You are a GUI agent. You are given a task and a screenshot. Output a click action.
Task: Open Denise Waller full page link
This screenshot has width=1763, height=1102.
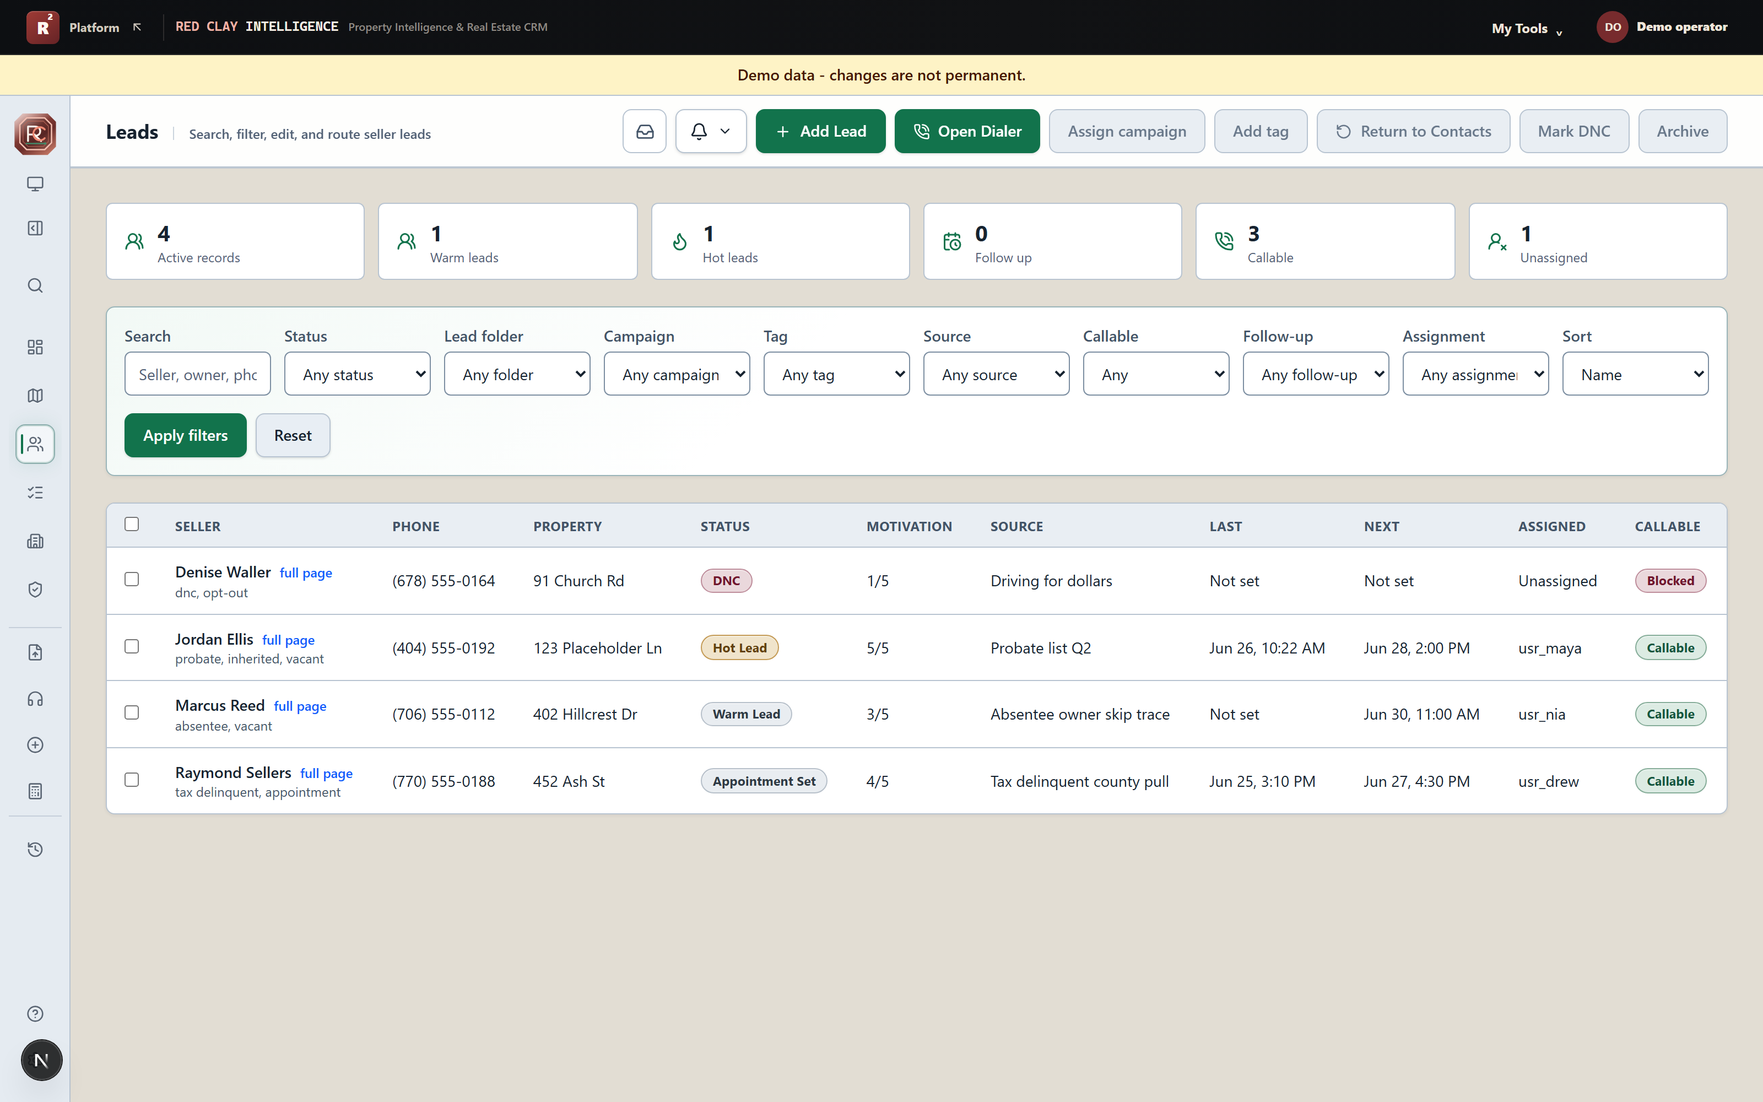pyautogui.click(x=306, y=573)
